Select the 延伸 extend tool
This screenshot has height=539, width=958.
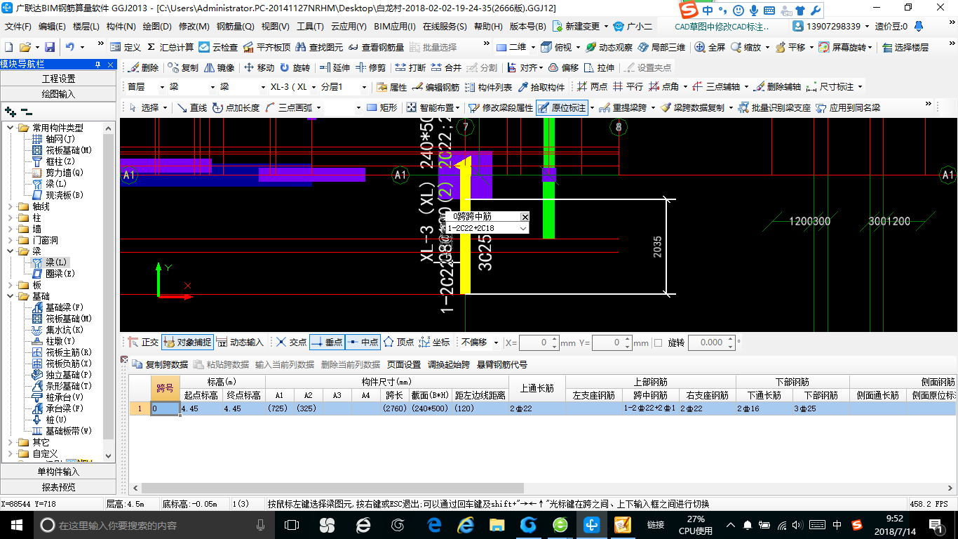[x=335, y=68]
